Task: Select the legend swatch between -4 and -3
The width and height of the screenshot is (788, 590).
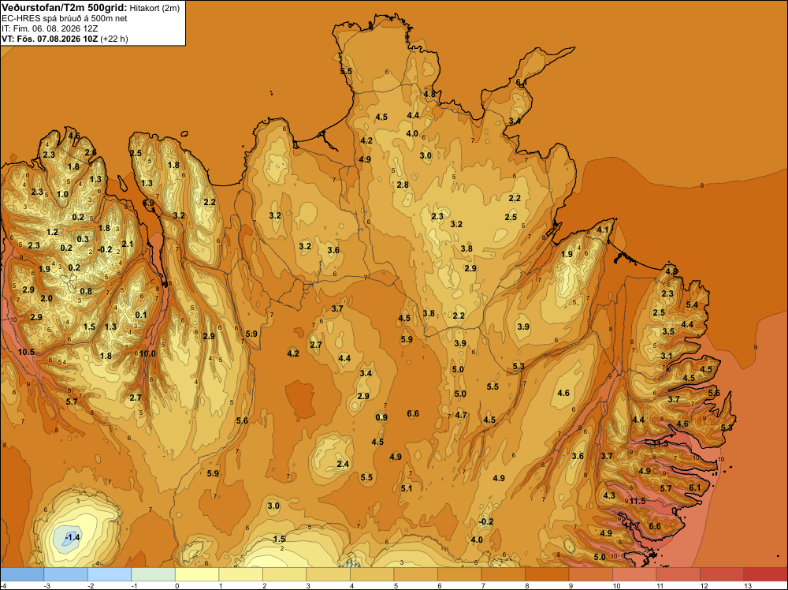Action: pos(22,574)
